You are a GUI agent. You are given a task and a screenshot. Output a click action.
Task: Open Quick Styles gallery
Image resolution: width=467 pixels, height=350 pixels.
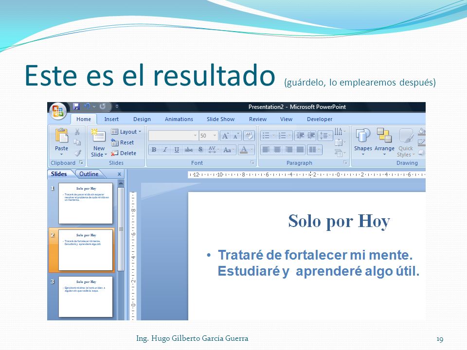406,143
